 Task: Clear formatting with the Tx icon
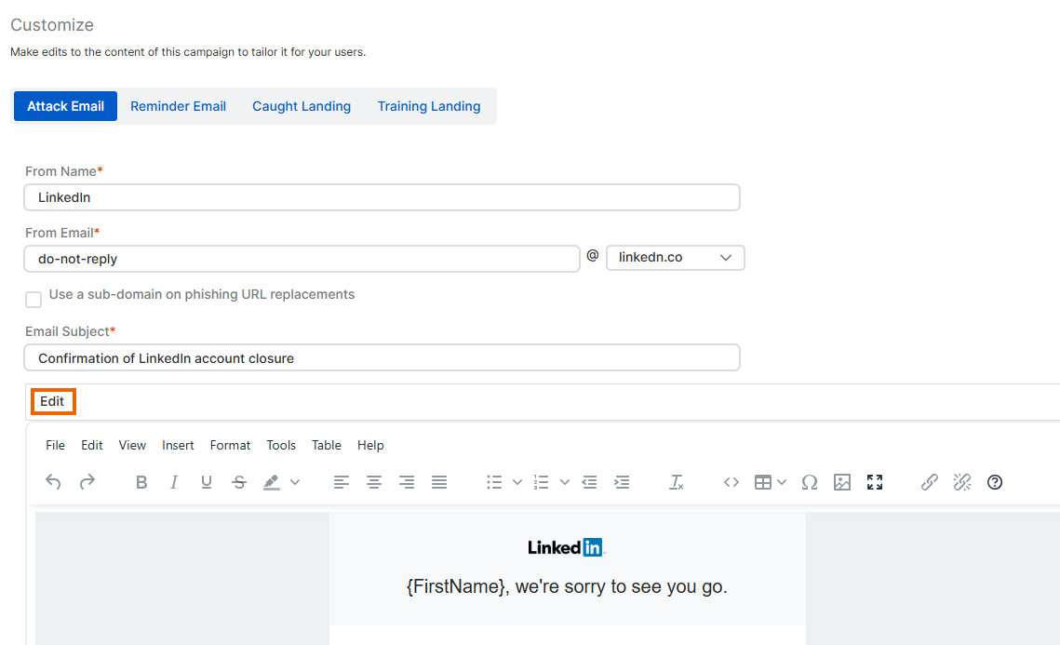[676, 482]
